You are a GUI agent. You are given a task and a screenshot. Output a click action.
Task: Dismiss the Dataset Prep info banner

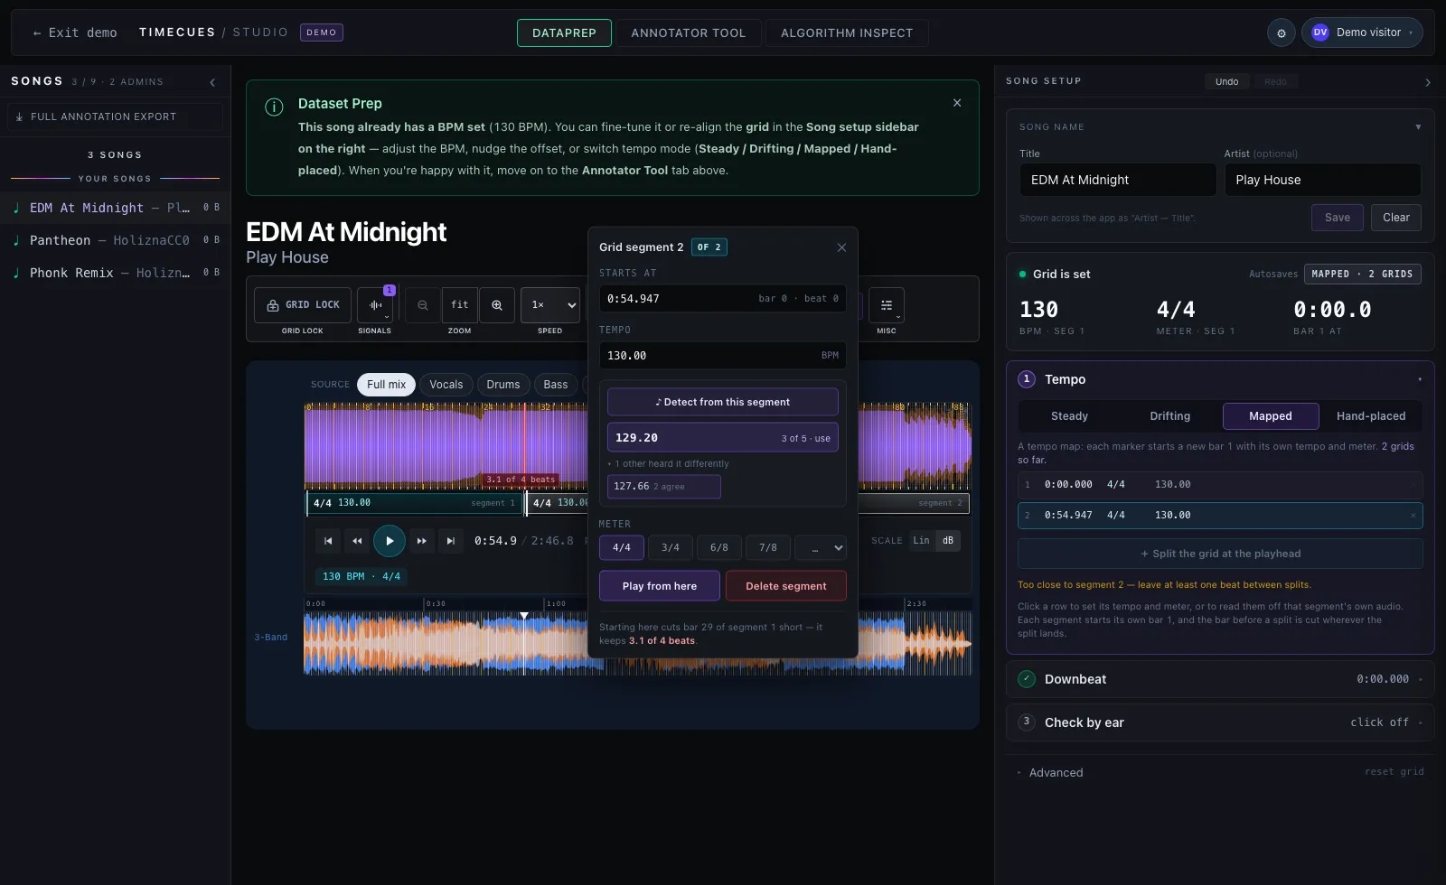[957, 103]
